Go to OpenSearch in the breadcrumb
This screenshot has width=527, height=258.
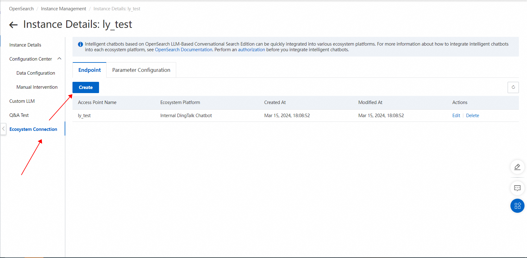point(21,9)
